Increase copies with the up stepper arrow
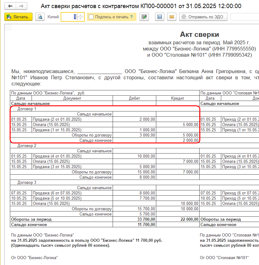 [x=80, y=15]
